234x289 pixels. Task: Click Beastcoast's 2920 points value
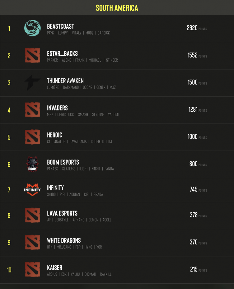192,28
